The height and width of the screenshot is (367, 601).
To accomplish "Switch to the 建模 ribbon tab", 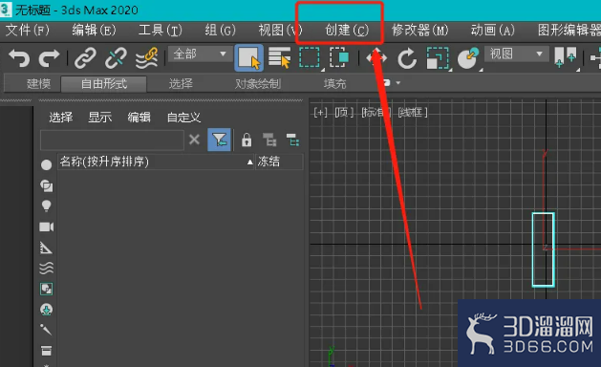I will (38, 83).
